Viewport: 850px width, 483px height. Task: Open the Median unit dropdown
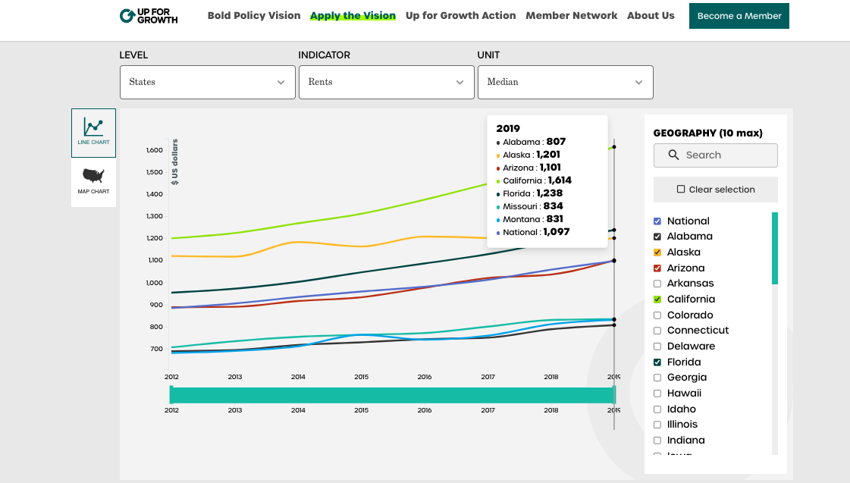coord(565,82)
